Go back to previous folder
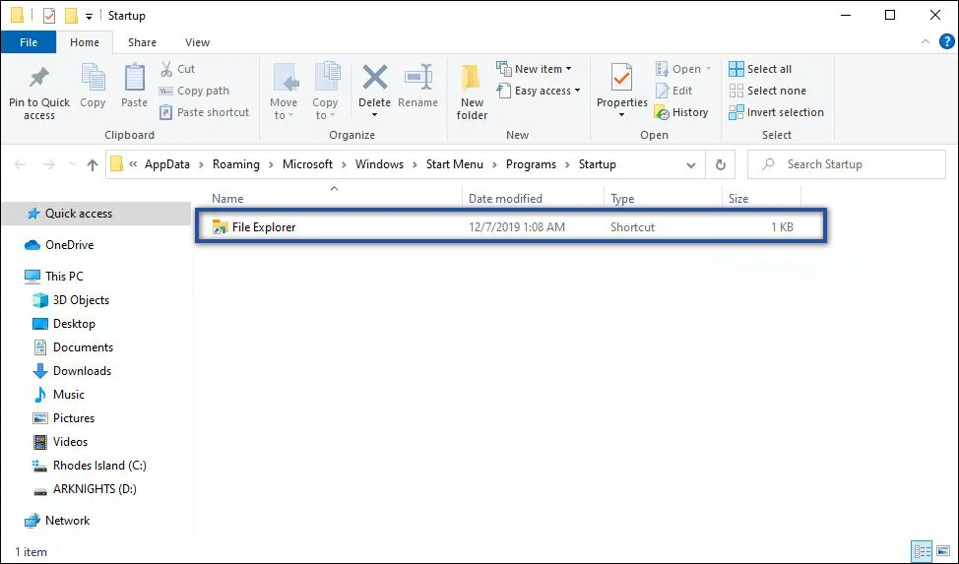 coord(20,164)
